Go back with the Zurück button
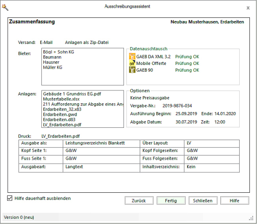This screenshot has height=224, width=257. click(x=139, y=200)
